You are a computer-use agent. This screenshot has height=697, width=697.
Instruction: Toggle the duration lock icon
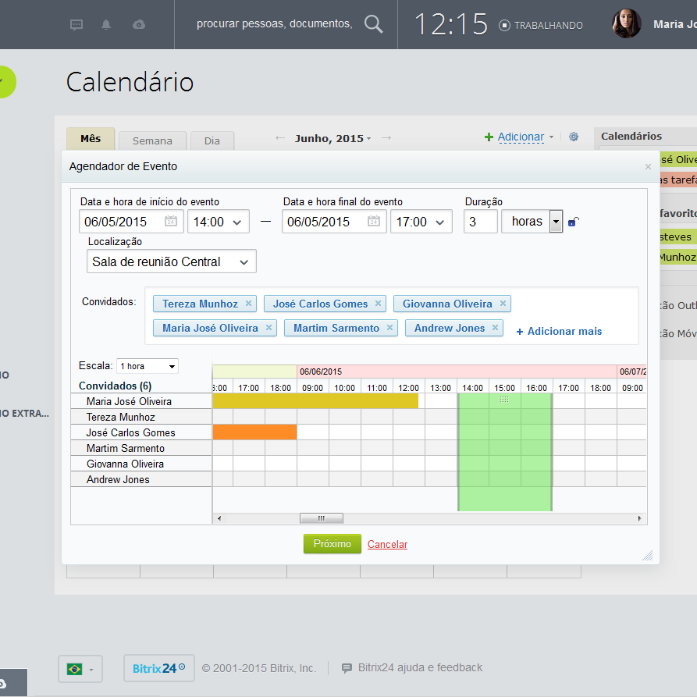click(x=573, y=222)
